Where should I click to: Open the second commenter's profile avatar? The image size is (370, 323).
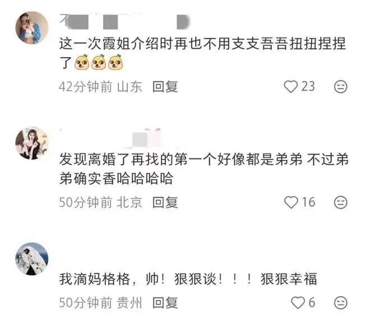click(32, 143)
